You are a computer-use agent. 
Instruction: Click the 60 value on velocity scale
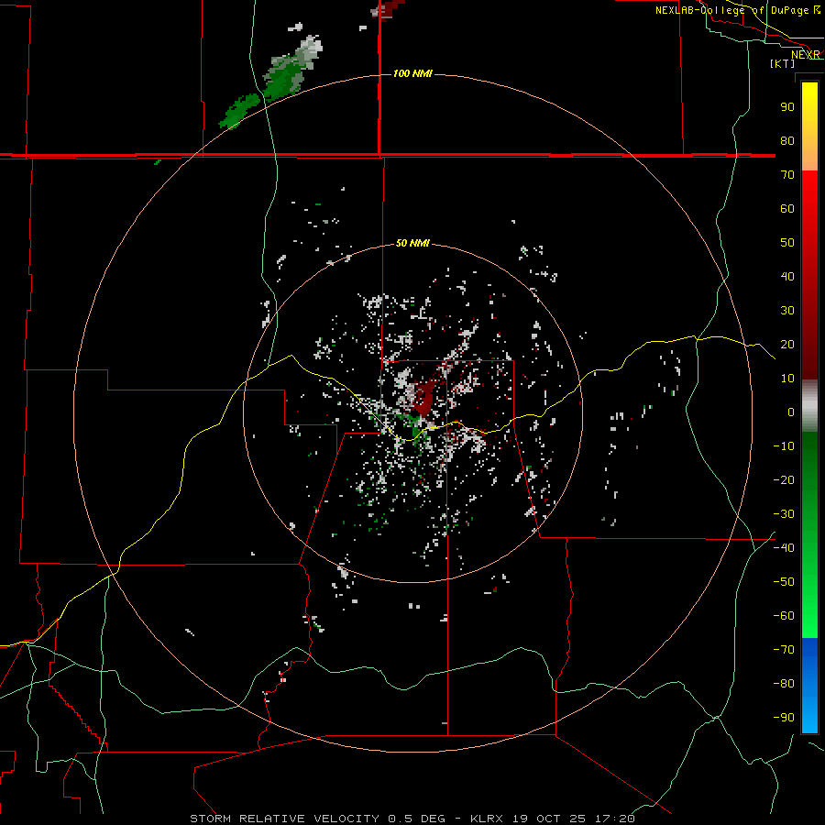pyautogui.click(x=787, y=208)
